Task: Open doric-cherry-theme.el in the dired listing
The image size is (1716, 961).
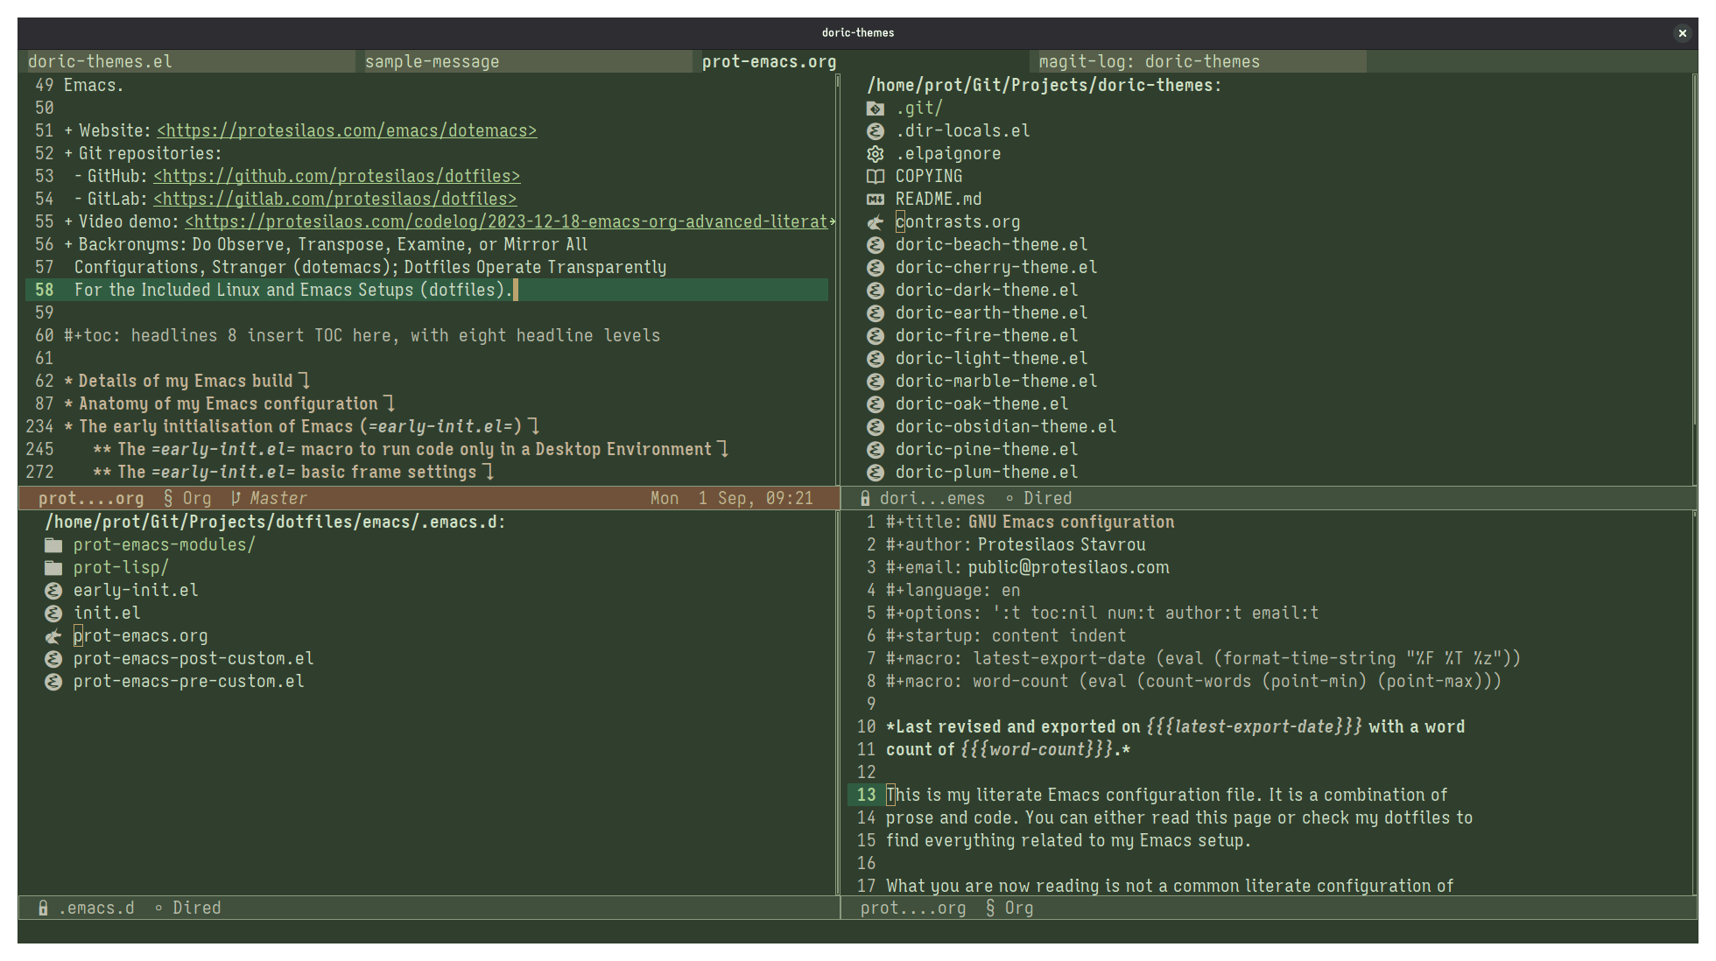Action: [996, 267]
